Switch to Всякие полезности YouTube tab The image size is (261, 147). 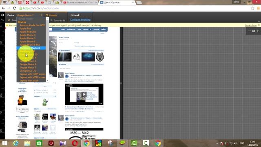click(x=80, y=2)
